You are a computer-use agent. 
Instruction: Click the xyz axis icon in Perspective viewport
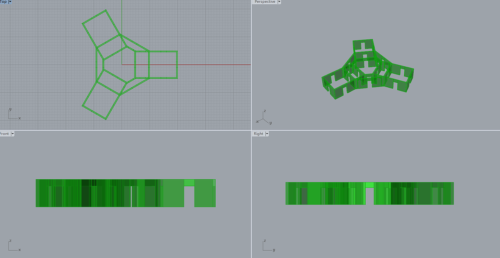coord(264,118)
